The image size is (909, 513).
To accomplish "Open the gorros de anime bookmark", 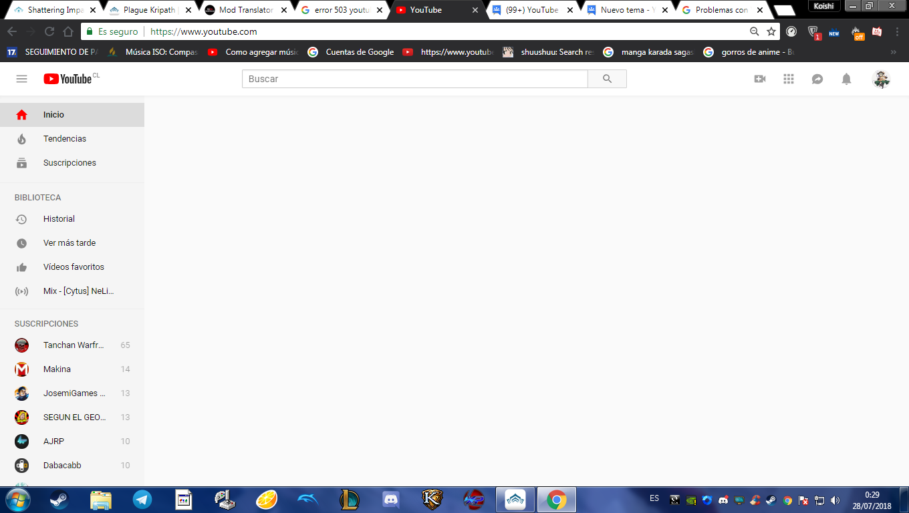I will point(749,52).
